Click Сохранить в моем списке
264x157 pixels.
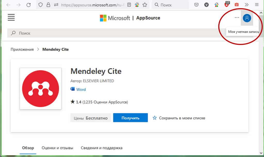click(x=182, y=118)
